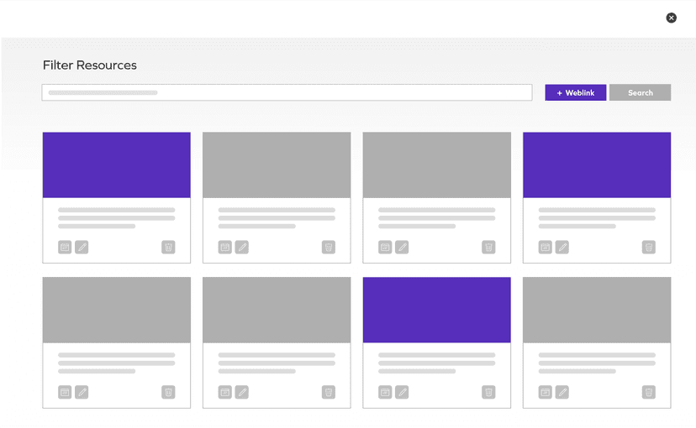Click the pencil icon on the top row's second card
The width and height of the screenshot is (696, 428).
pos(242,247)
